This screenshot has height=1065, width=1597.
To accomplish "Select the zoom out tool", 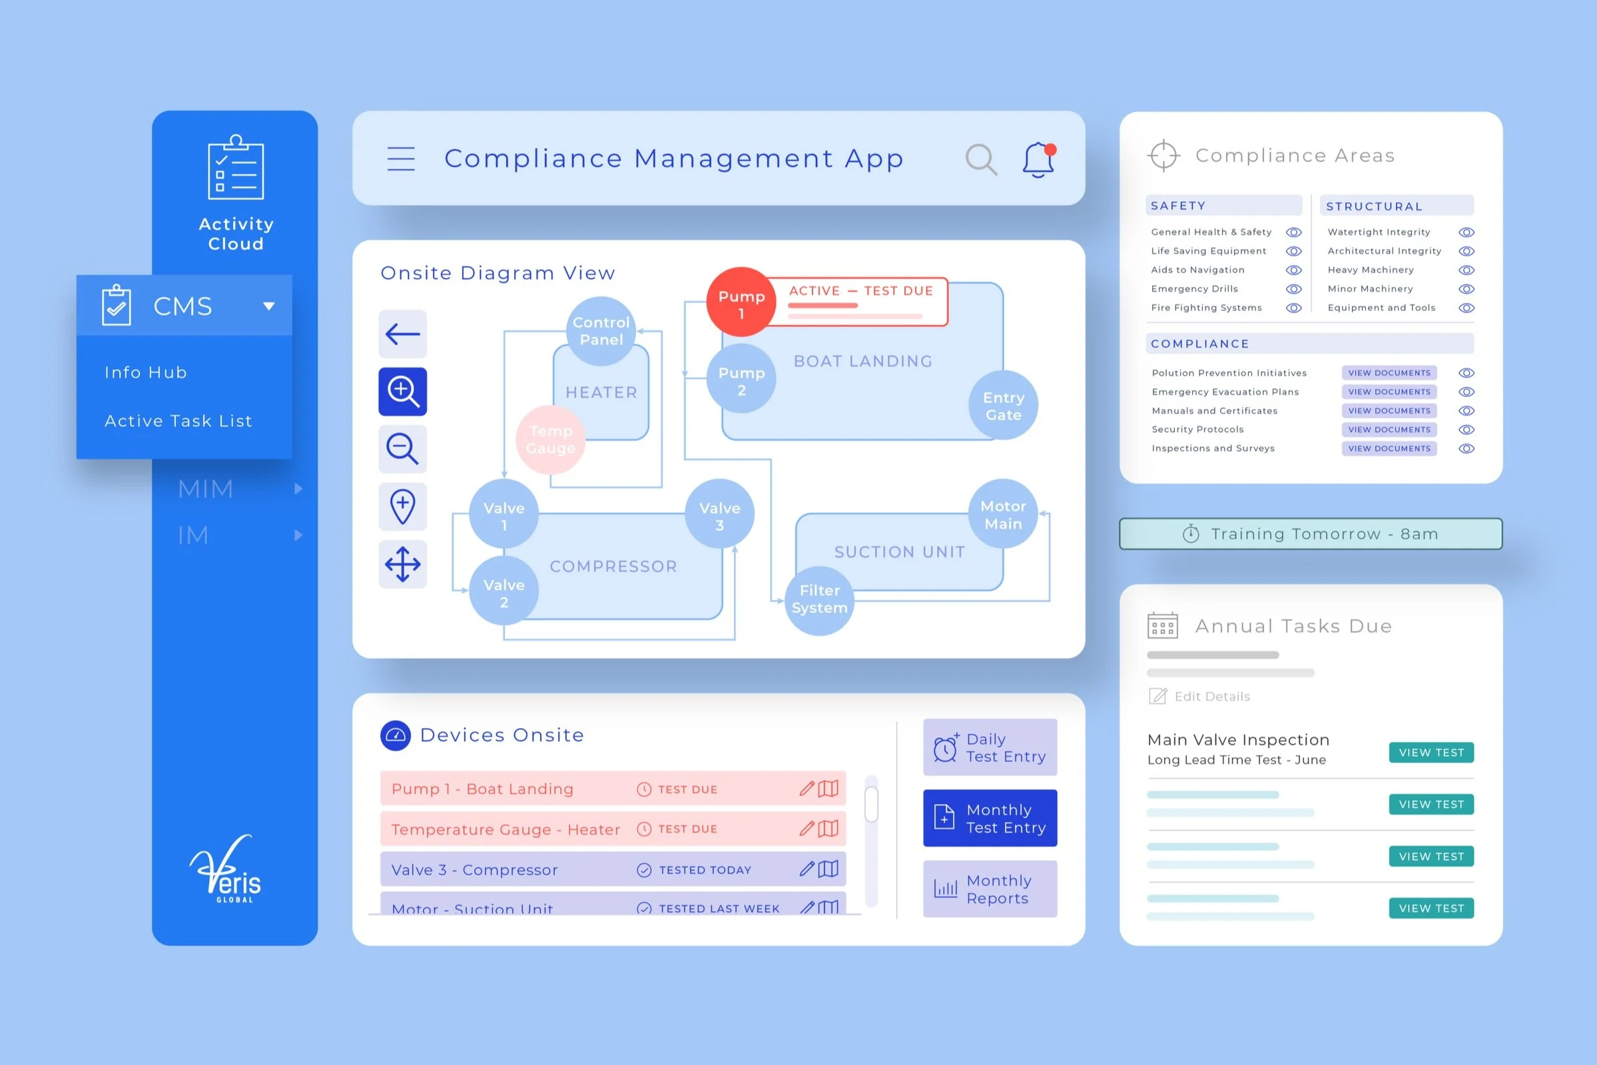I will (403, 449).
